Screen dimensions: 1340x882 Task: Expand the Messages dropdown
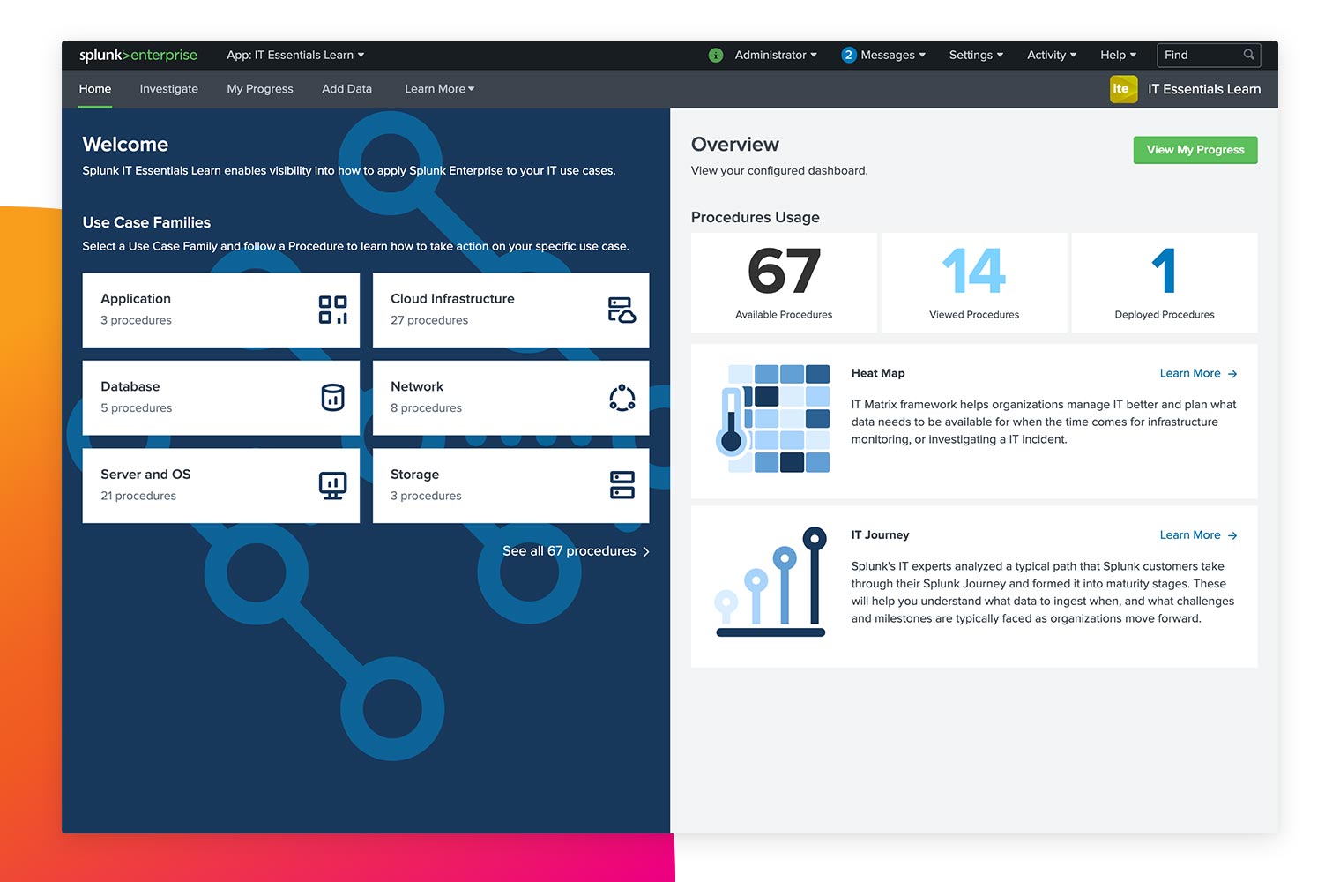point(893,55)
